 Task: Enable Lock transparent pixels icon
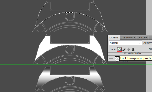coord(119,49)
